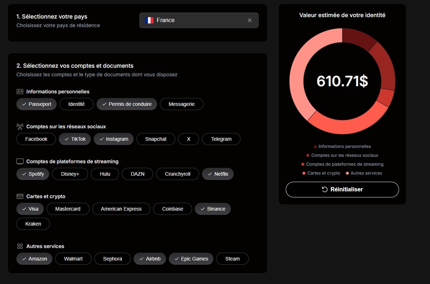Enable the Messagerie option
430x284 pixels.
tap(181, 104)
